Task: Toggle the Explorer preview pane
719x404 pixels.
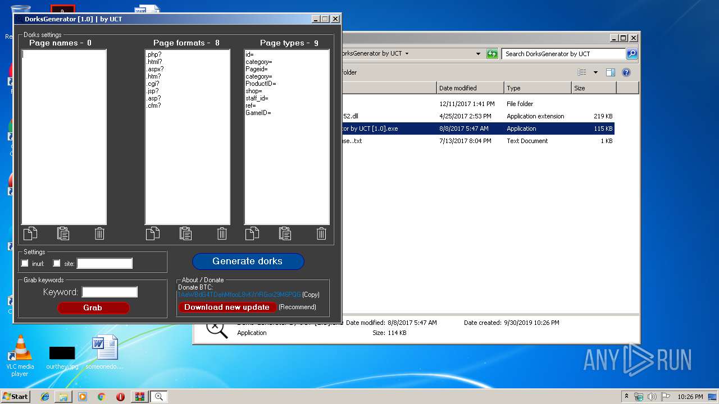Action: click(611, 72)
